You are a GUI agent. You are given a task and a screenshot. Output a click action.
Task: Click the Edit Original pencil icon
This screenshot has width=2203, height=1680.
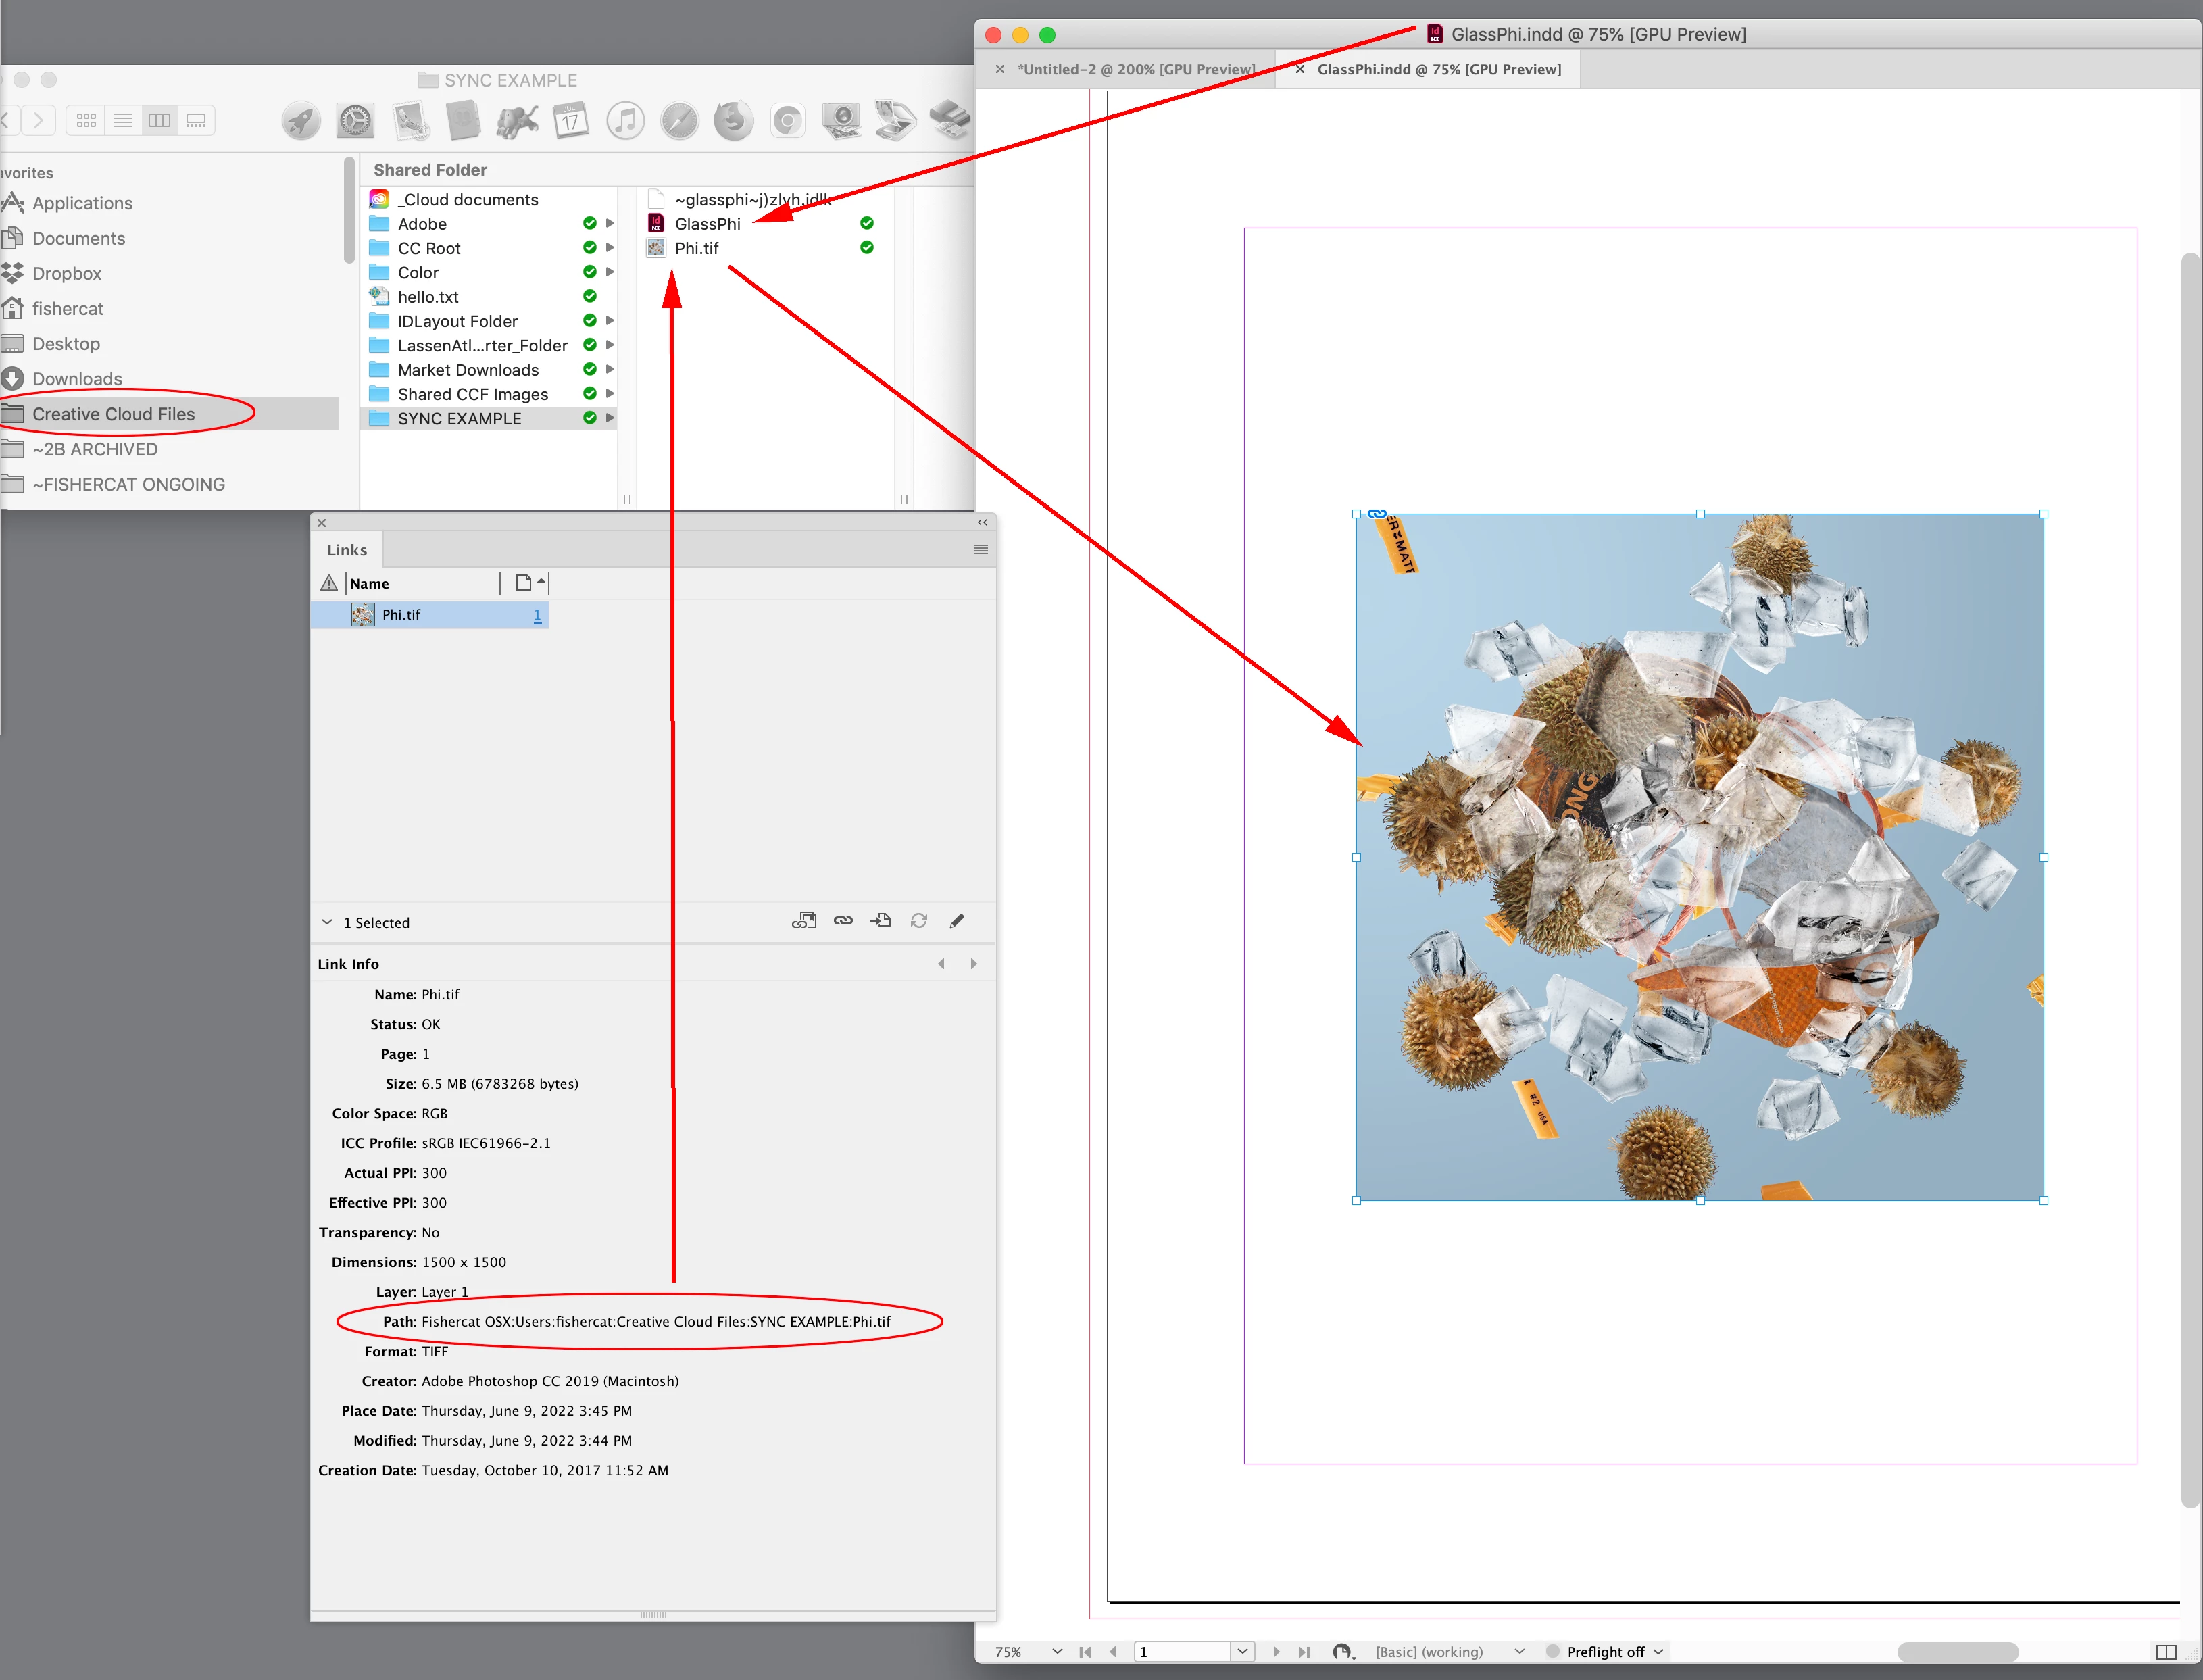click(957, 921)
